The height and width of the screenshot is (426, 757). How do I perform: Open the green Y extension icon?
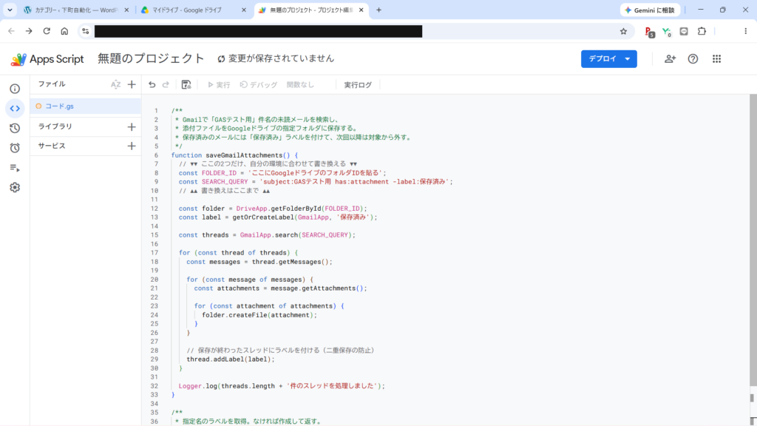(667, 32)
